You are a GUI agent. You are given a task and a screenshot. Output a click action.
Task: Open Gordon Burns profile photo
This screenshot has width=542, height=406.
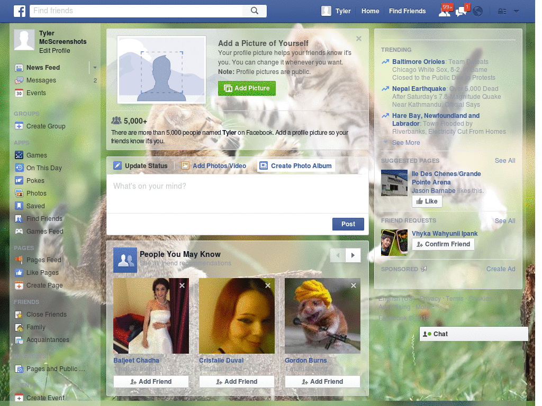(322, 316)
